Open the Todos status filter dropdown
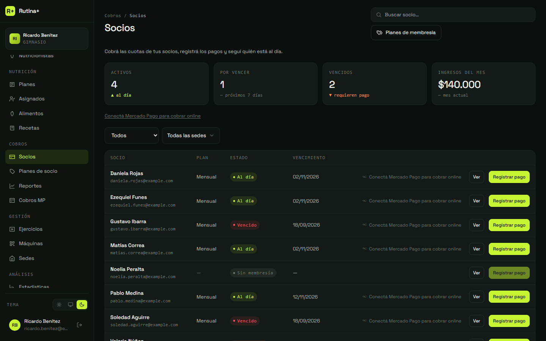Viewport: 546px width, 341px height. 132,136
